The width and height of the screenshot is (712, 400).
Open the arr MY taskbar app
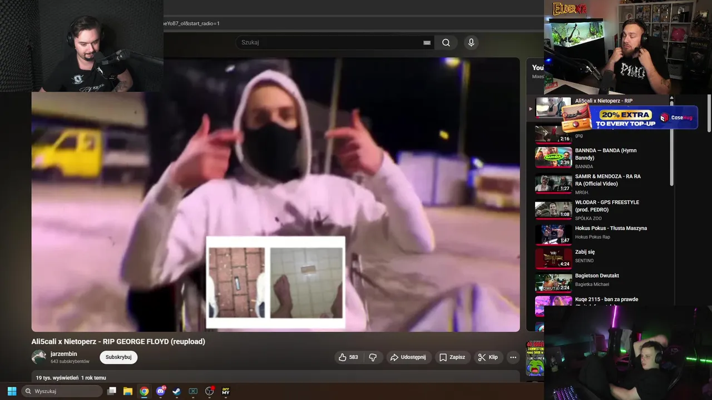pyautogui.click(x=226, y=391)
